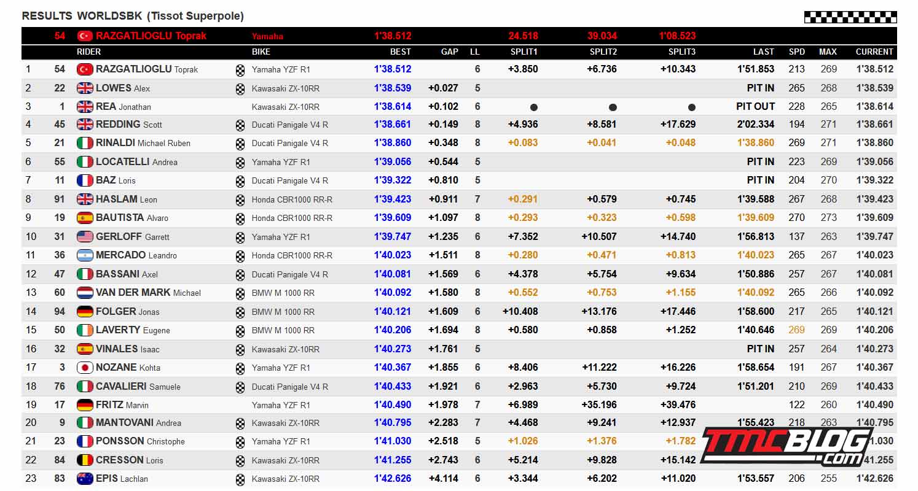Select rider name EPIS Lachlan
This screenshot has height=491, width=918.
point(122,479)
